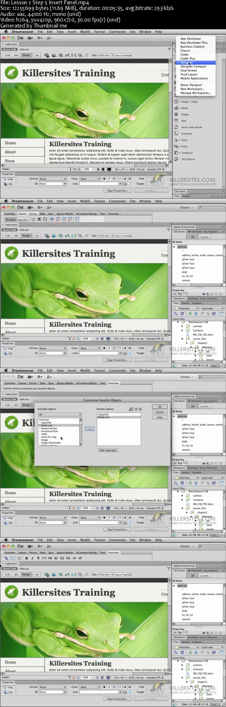Viewport: 226px width, 707px height.
Task: Open Forms tab in 00:02:17 insert bar
Action: click(x=33, y=214)
